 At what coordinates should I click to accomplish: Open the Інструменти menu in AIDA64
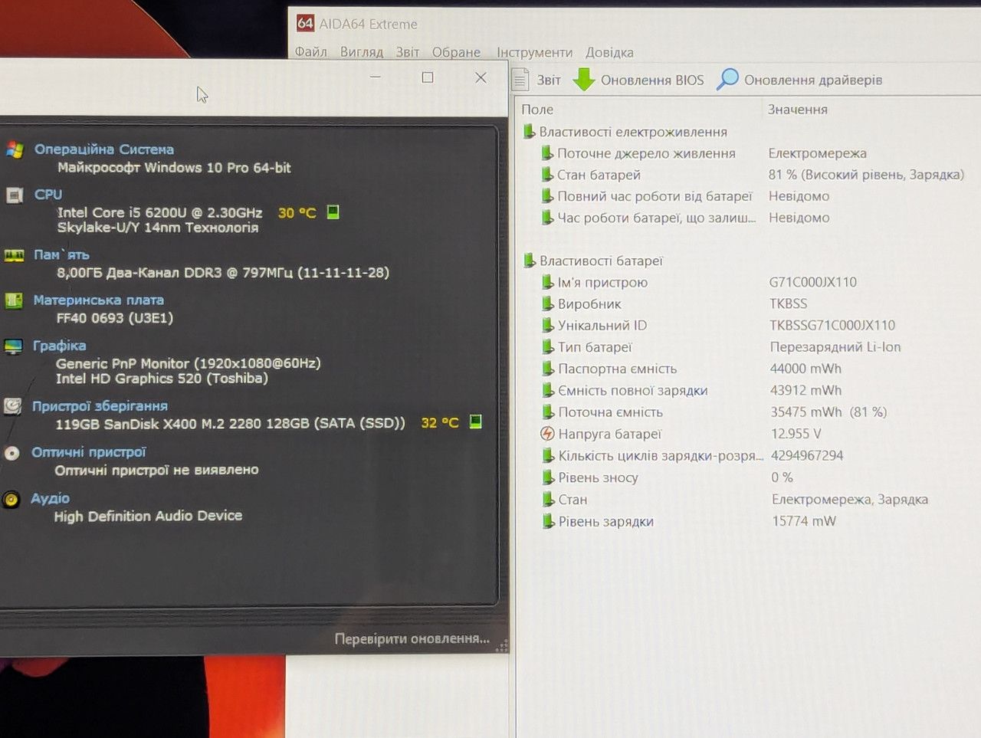(x=534, y=52)
